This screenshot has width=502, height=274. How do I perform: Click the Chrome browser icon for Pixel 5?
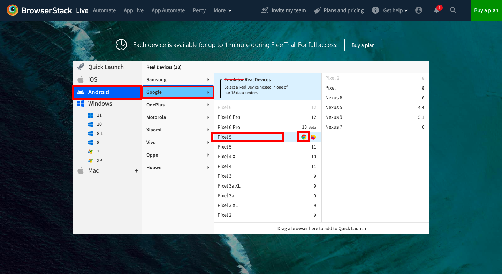304,137
